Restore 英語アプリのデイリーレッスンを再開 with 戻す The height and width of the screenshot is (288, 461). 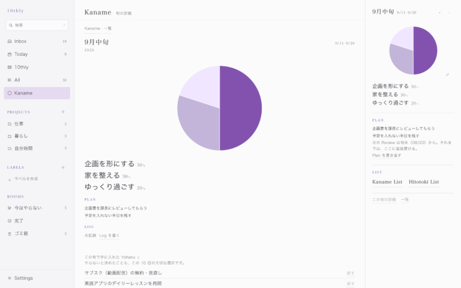pos(350,284)
